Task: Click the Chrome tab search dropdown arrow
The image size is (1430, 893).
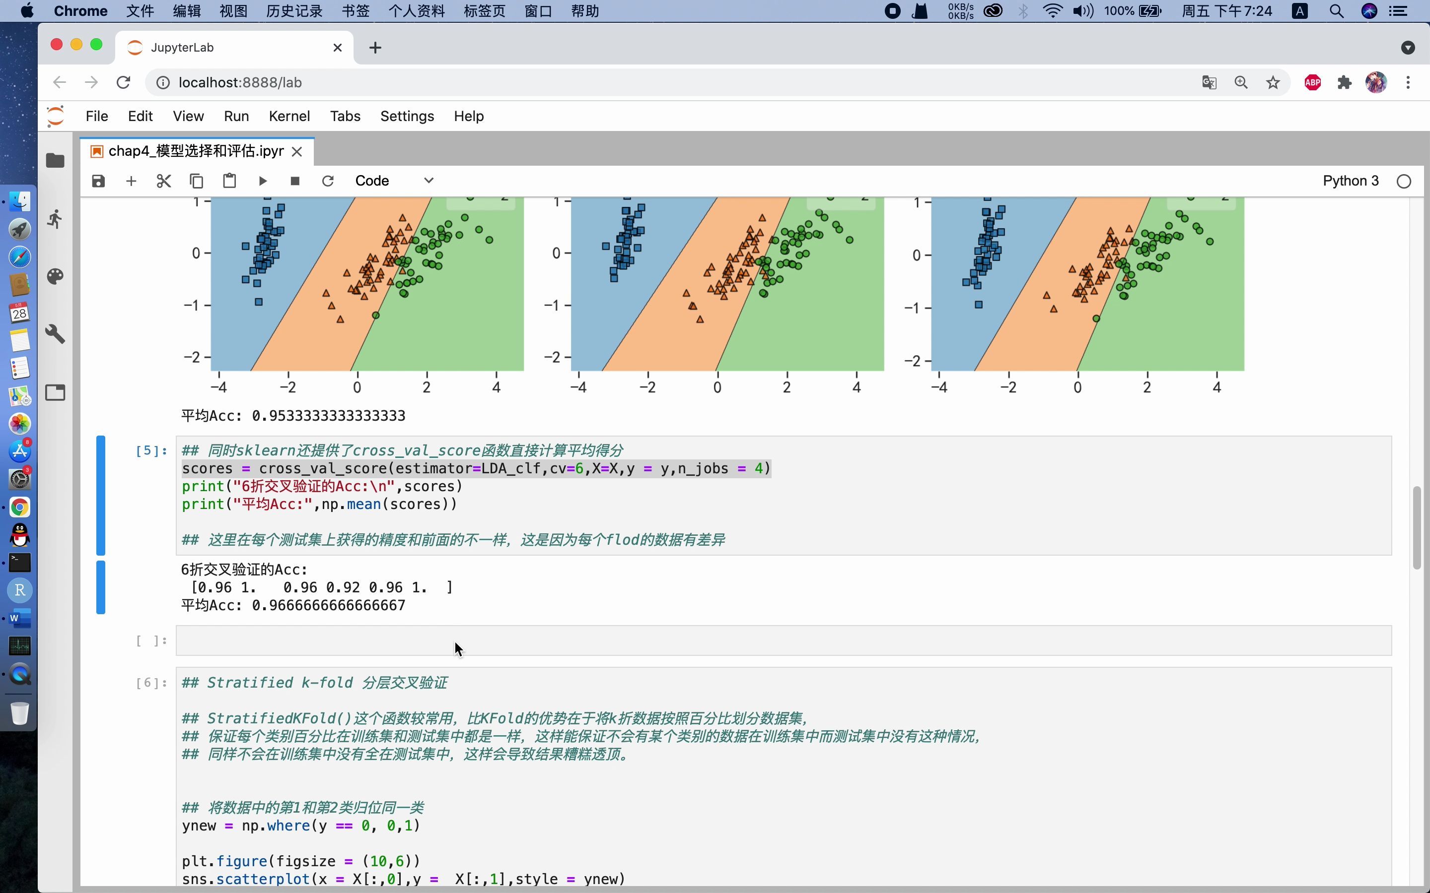Action: point(1408,48)
